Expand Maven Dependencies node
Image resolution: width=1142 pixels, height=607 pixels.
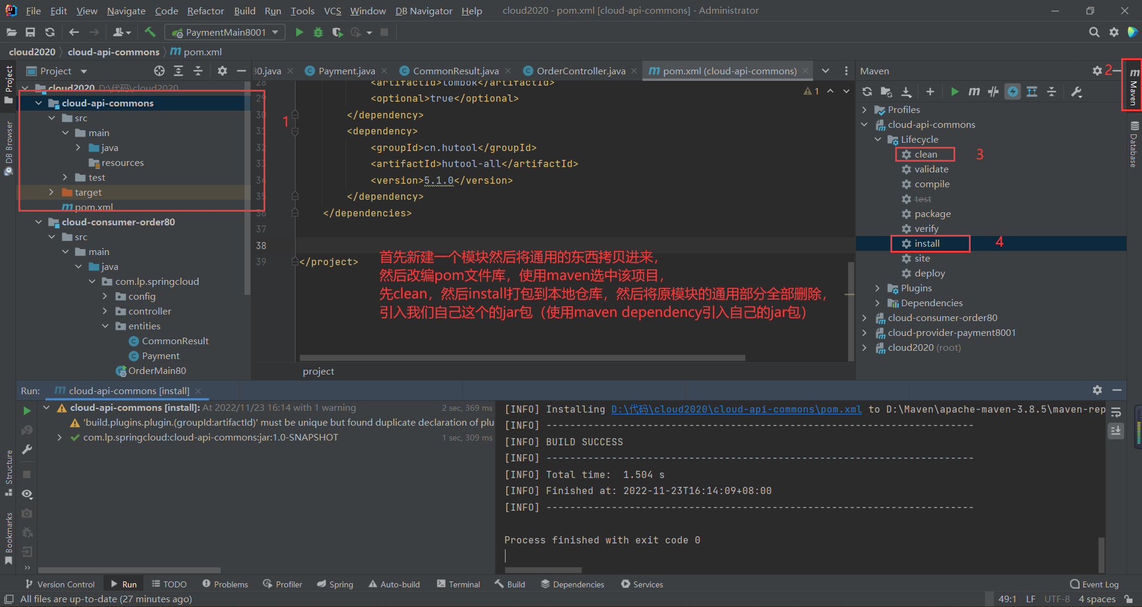coord(878,303)
